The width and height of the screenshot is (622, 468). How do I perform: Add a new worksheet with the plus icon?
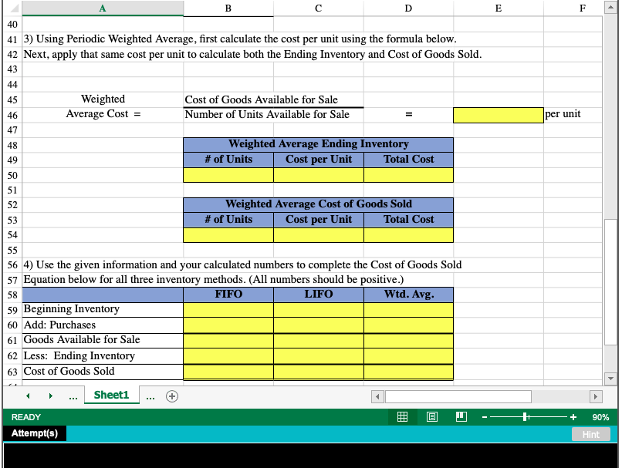pyautogui.click(x=171, y=396)
